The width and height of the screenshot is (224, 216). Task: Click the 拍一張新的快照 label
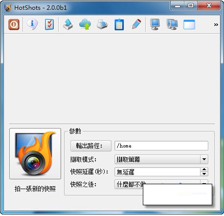pos(35,189)
